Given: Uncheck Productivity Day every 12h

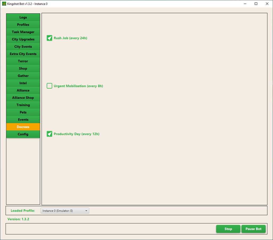Looking at the screenshot, I should pos(49,134).
